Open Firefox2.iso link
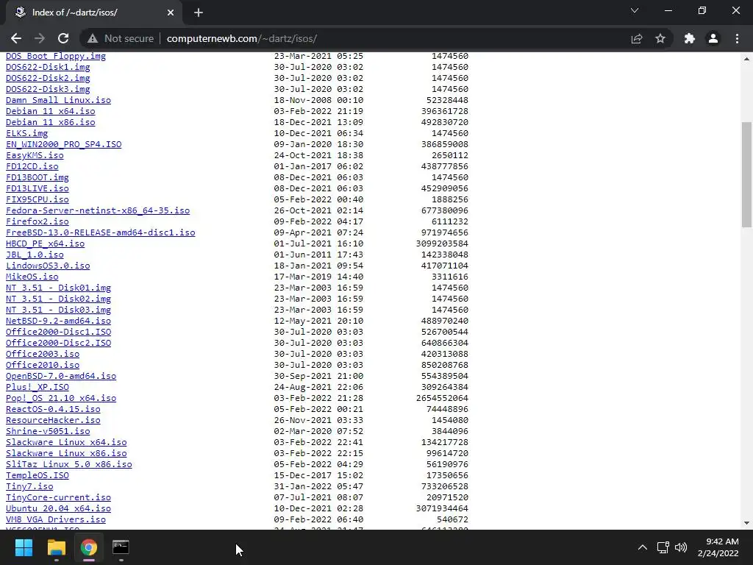Viewport: 753px width, 565px height. [38, 222]
